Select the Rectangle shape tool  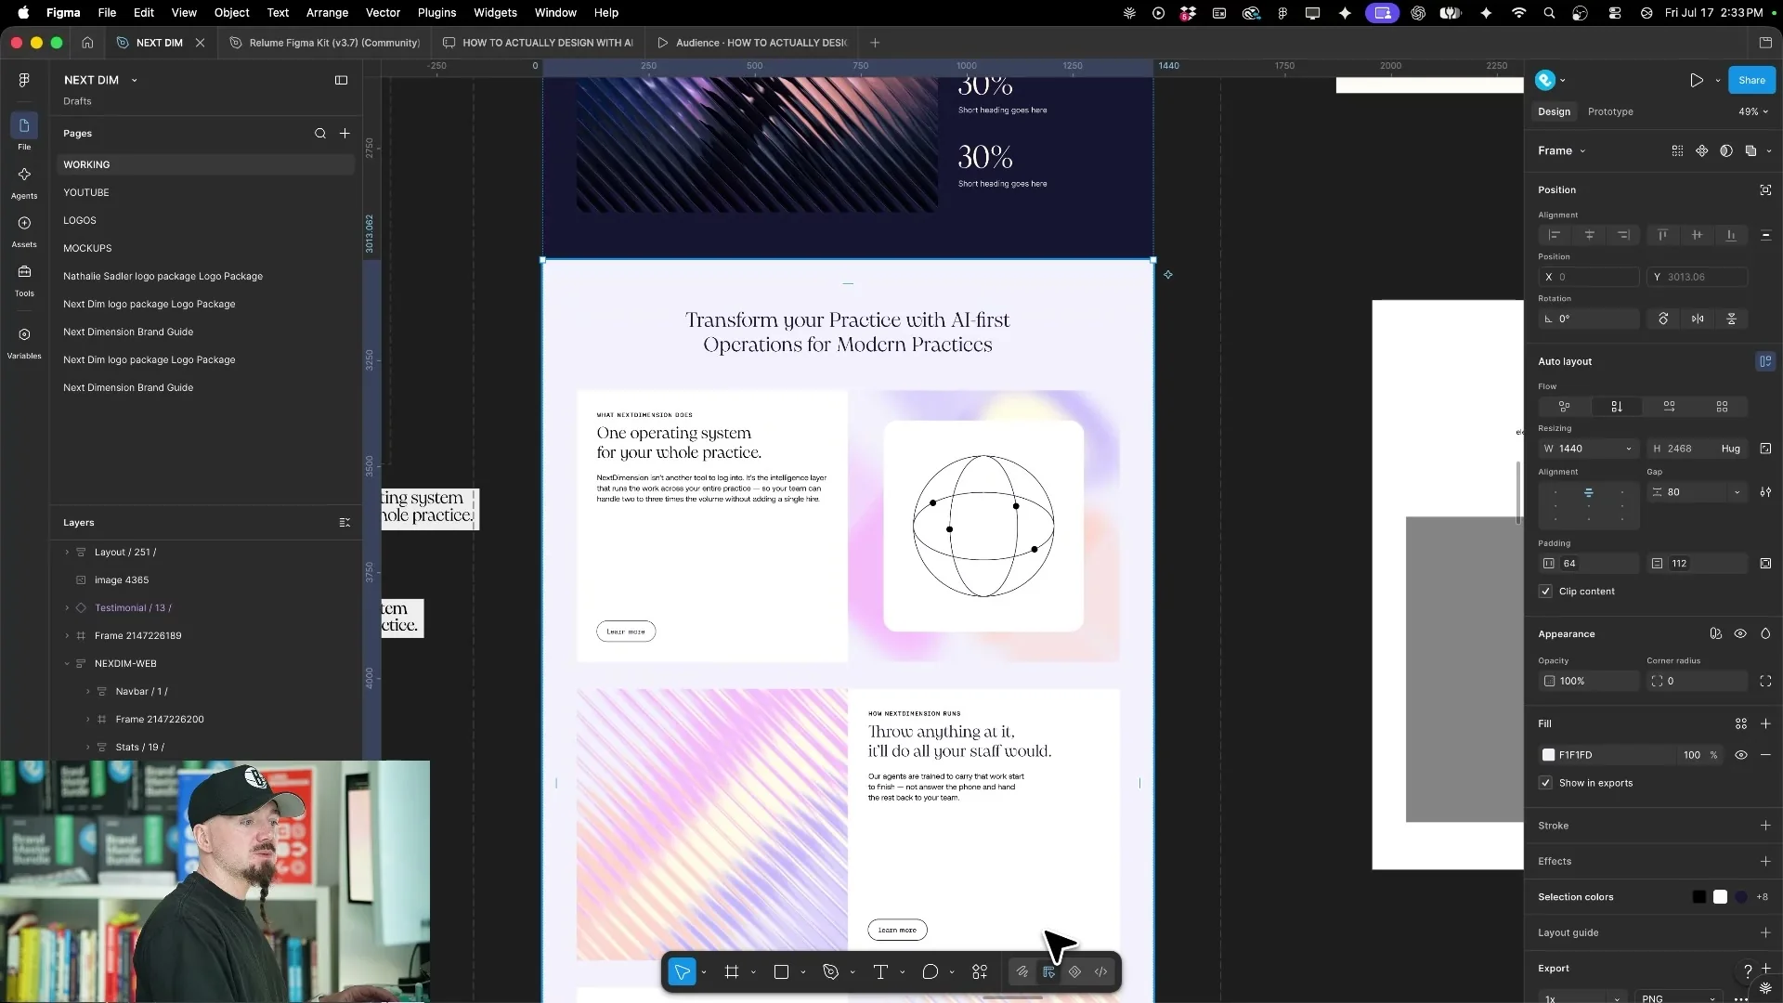click(781, 972)
